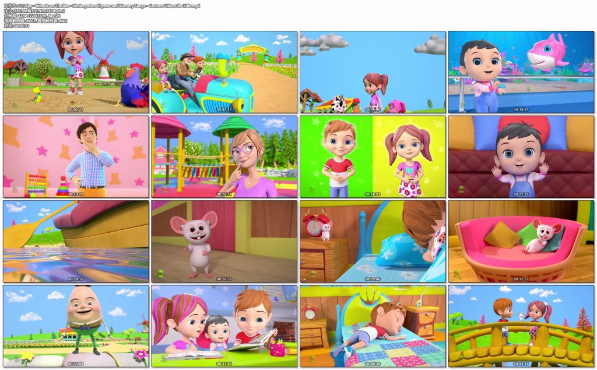Click the 00:18:53 timestamp

tap(373, 194)
